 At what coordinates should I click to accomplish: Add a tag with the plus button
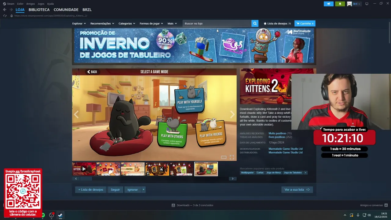pyautogui.click(x=305, y=173)
